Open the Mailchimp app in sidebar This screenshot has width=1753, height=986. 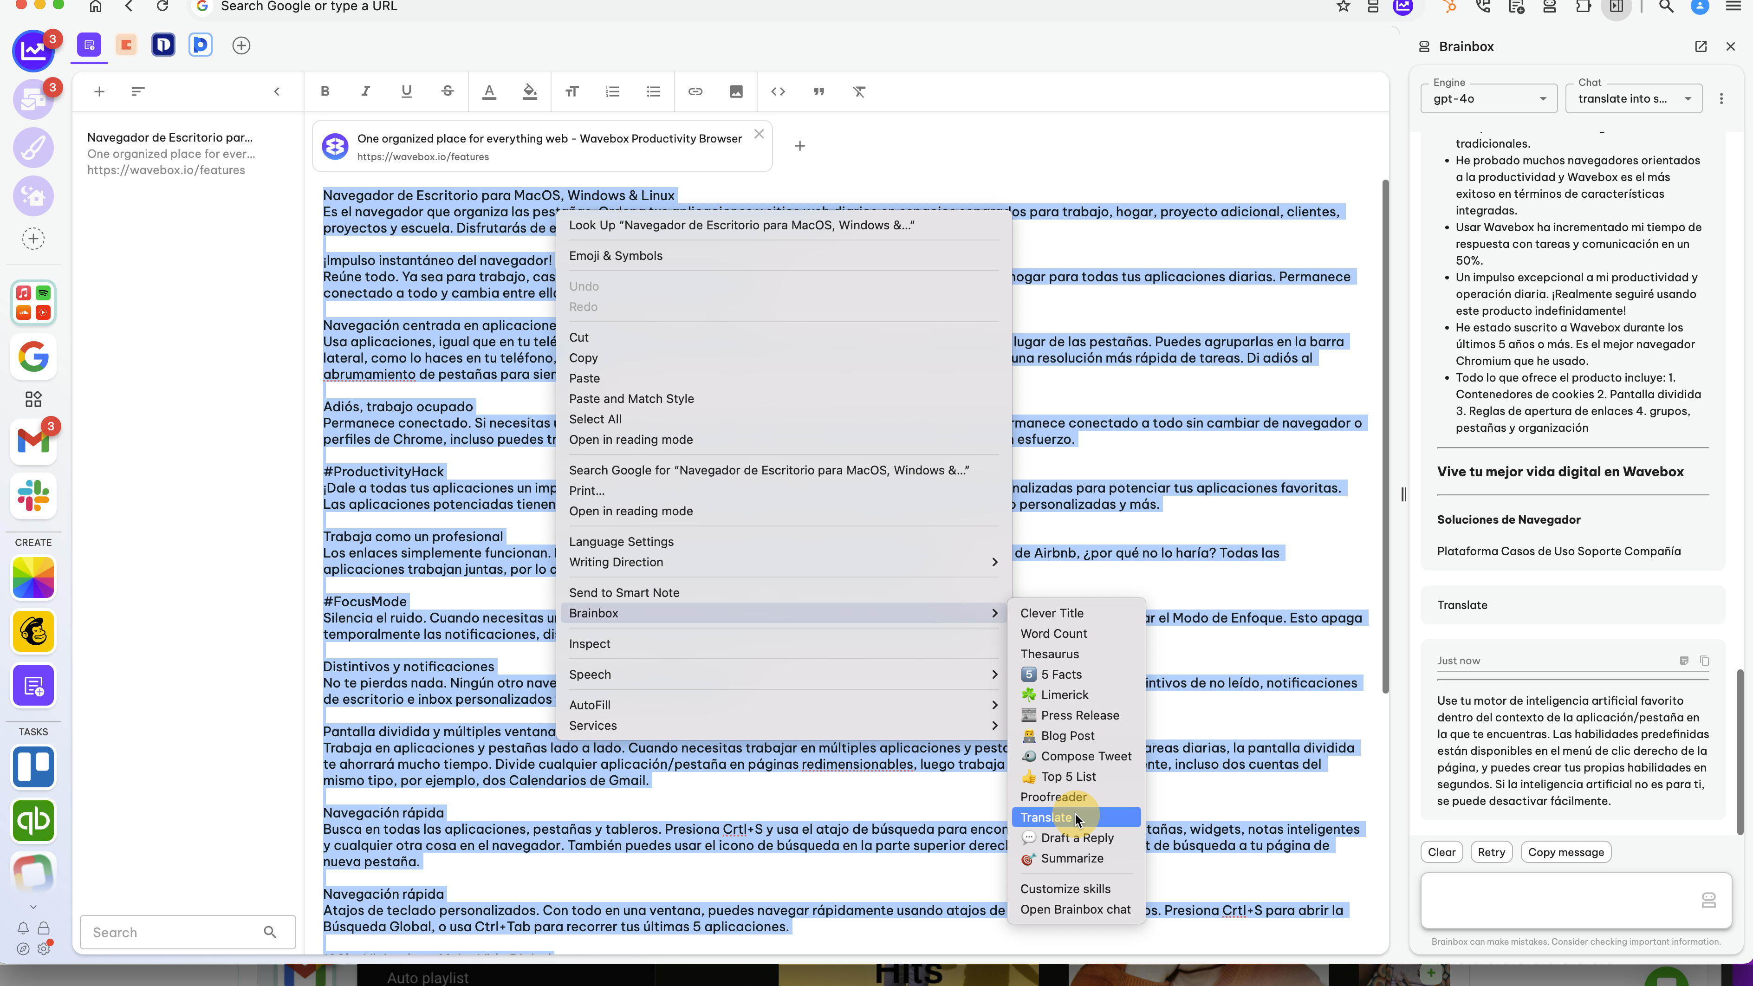point(33,631)
